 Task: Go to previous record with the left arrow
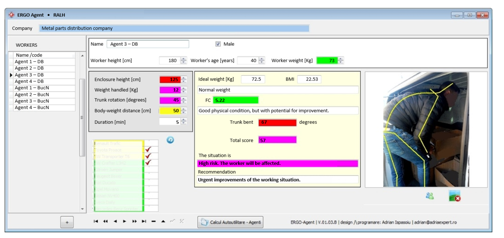click(x=115, y=221)
